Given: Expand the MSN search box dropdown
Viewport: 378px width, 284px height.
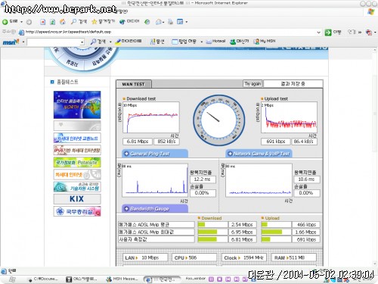Looking at the screenshot, I should (82, 42).
